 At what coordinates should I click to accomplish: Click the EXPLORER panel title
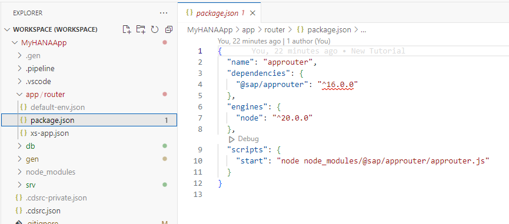click(28, 13)
